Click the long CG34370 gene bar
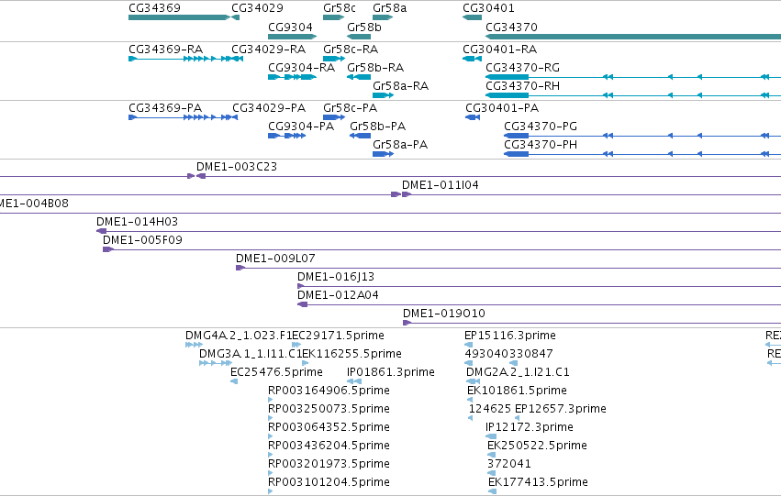Screen dimensions: 781x496 [633, 37]
